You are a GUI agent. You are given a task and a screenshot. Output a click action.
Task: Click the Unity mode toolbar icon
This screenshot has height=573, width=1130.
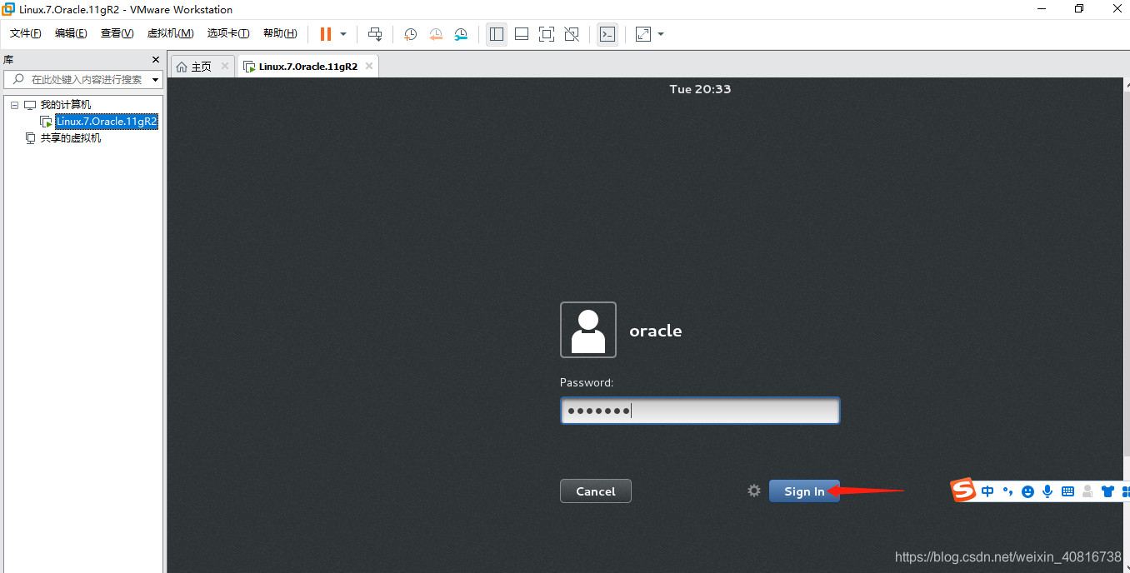tap(572, 34)
